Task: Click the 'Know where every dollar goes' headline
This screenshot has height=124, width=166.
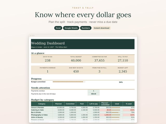Action: (x=83, y=15)
